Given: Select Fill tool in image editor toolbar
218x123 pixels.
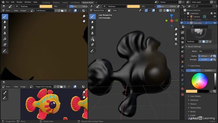Looking at the screenshot, I should (5, 39).
